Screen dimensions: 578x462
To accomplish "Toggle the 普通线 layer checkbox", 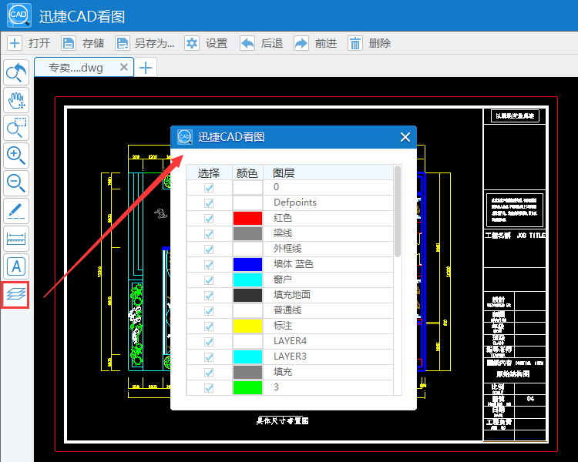I will (209, 311).
